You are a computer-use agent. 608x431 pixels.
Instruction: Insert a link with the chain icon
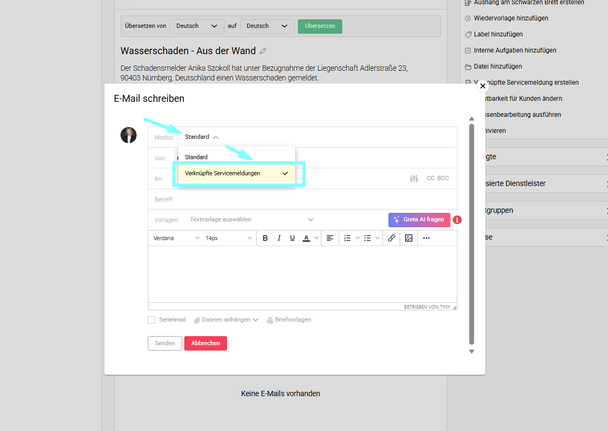[392, 238]
